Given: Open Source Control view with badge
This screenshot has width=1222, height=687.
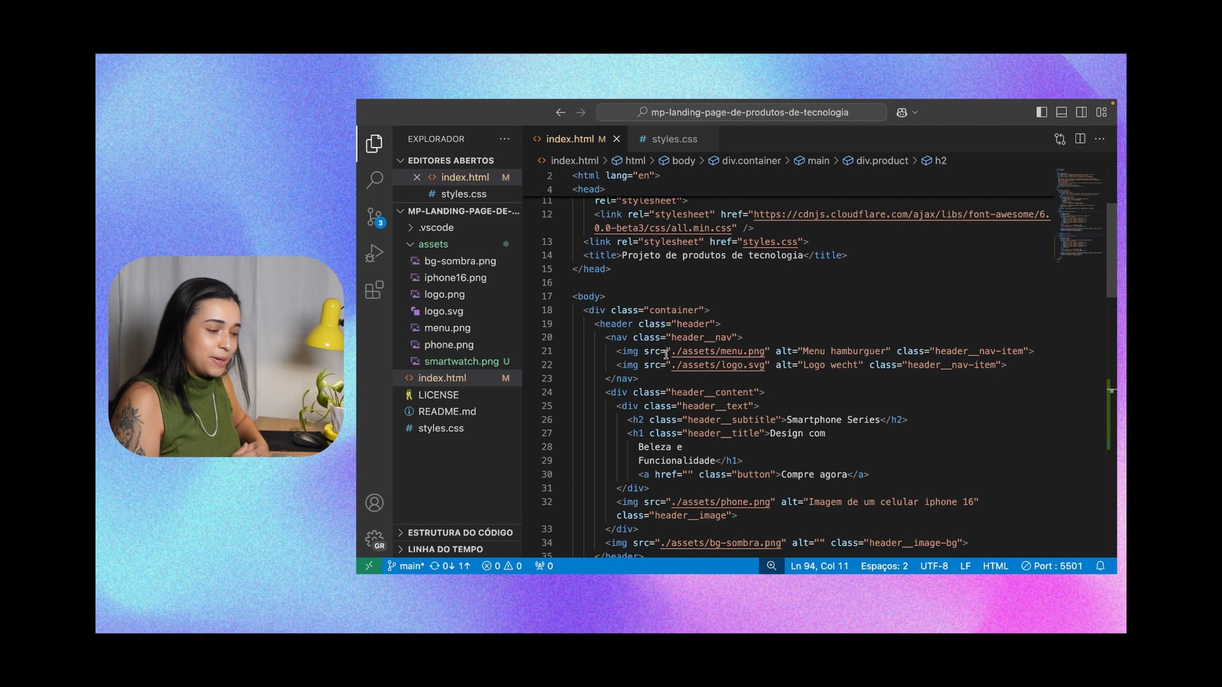Looking at the screenshot, I should pos(374,217).
